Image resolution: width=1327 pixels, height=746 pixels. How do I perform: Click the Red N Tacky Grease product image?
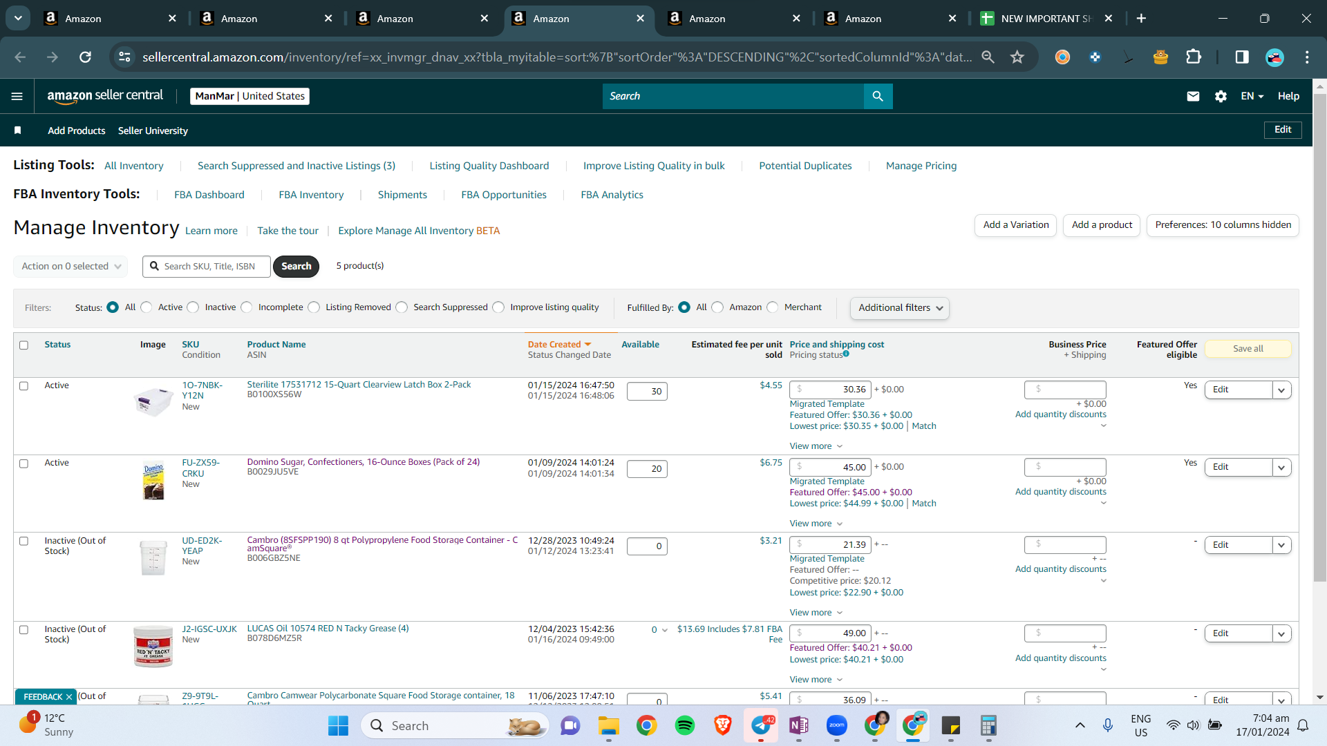[x=153, y=647]
